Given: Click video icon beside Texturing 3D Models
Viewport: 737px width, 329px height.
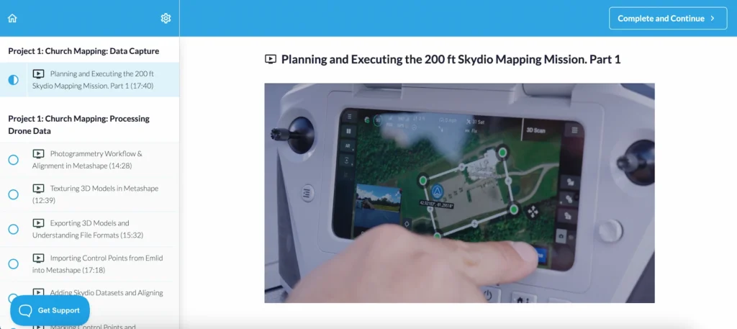Looking at the screenshot, I should [x=39, y=189].
